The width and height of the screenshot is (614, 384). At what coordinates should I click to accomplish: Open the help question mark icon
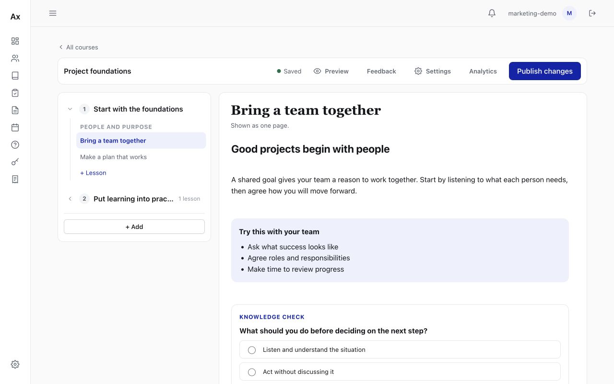(15, 145)
